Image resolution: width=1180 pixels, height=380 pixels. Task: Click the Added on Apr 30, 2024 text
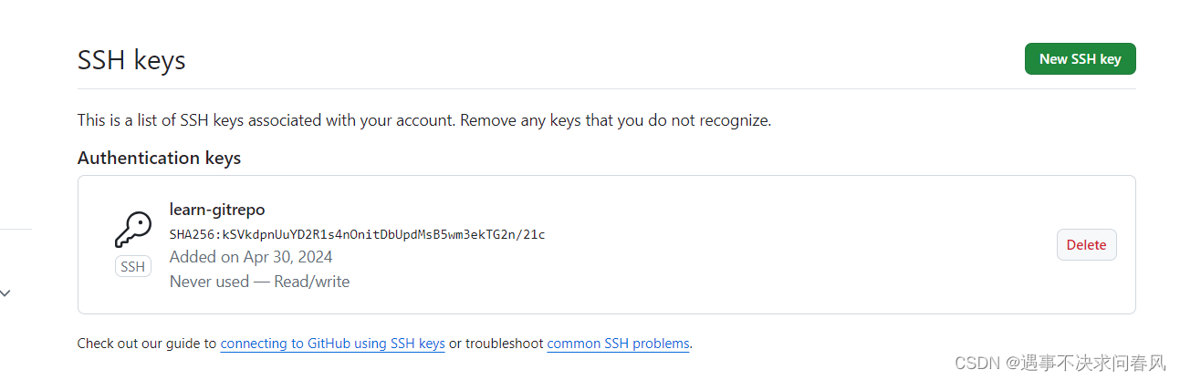click(x=251, y=257)
